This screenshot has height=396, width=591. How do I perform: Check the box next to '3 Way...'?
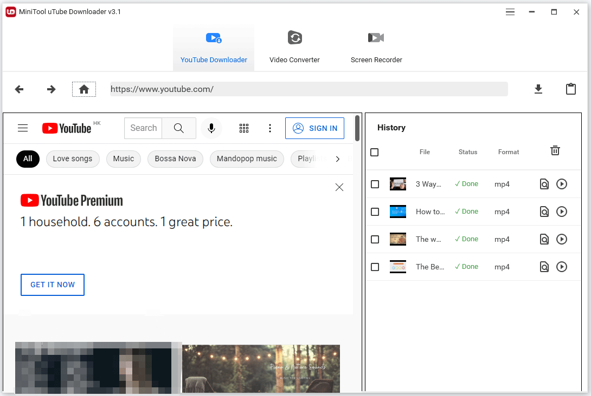click(x=375, y=184)
